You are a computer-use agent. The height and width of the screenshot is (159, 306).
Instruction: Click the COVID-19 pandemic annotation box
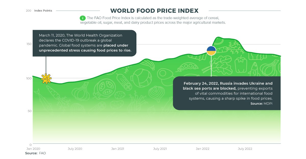tap(84, 43)
